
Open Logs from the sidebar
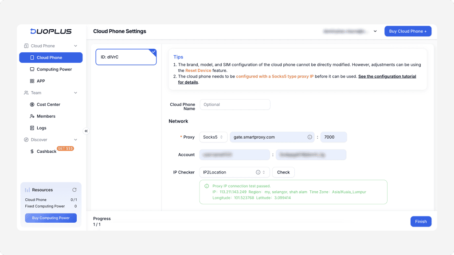point(41,128)
